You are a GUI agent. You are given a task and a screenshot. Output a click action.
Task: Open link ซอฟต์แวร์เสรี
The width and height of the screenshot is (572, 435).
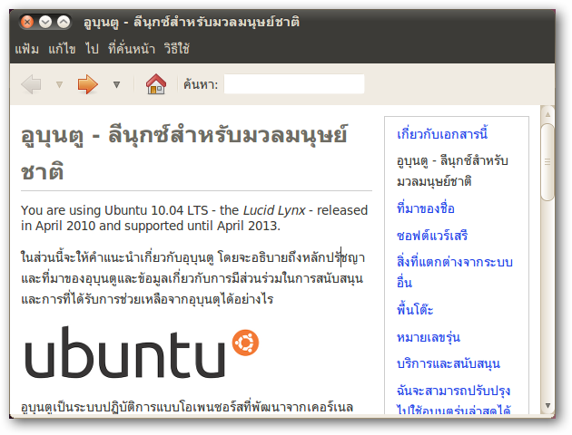(432, 236)
